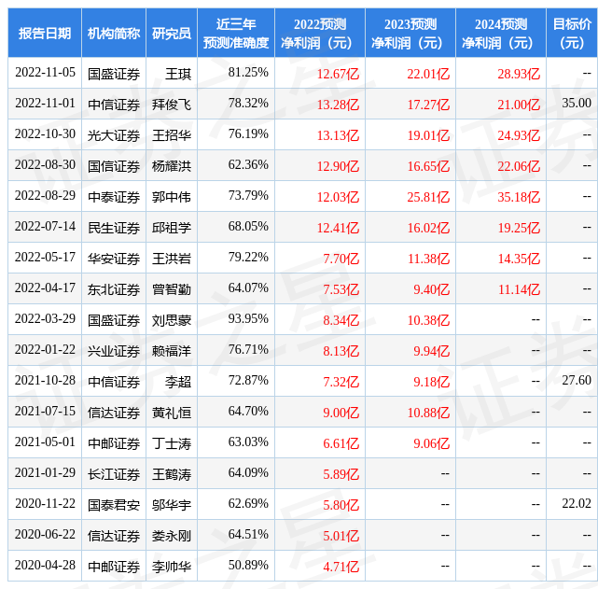This screenshot has width=598, height=589.
Task: Click accuracy value 62.36%
Action: pyautogui.click(x=248, y=165)
